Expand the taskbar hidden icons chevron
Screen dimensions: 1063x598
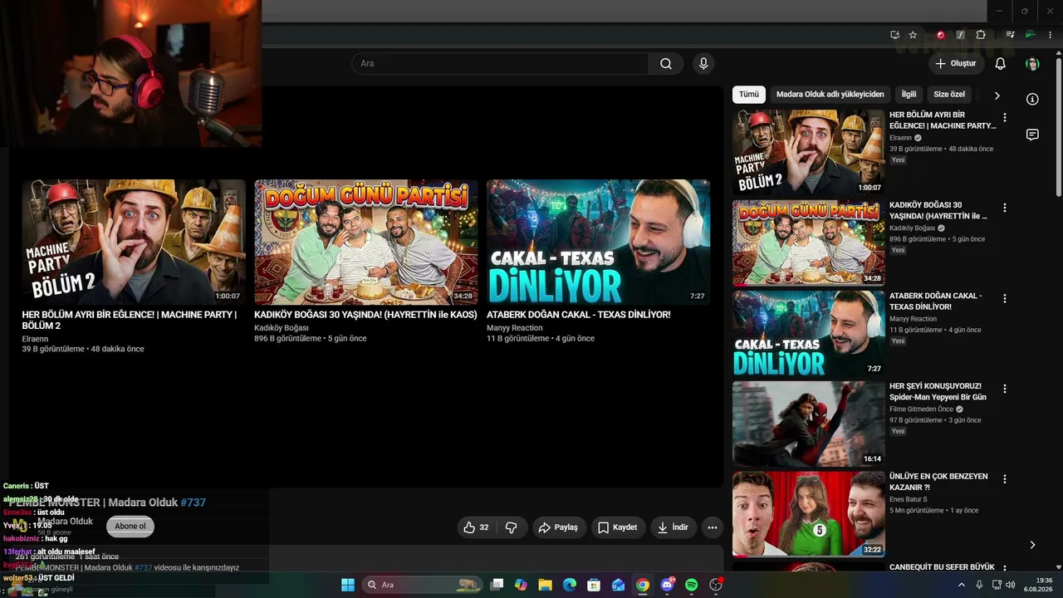[962, 585]
